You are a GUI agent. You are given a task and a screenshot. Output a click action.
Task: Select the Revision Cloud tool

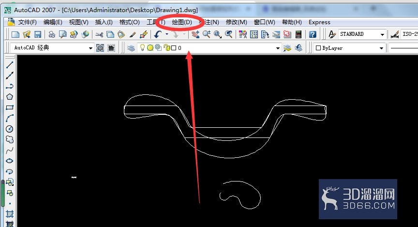click(x=10, y=139)
